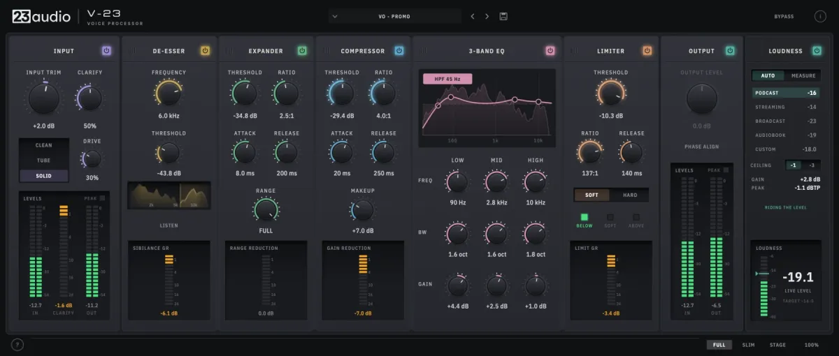839x356 pixels.
Task: Set ceiling to -1
Action: tap(794, 165)
